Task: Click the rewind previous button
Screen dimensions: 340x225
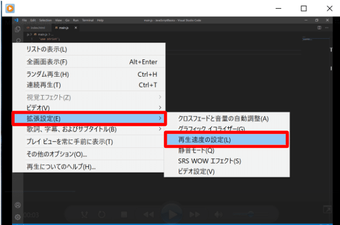Action: (x=148, y=214)
